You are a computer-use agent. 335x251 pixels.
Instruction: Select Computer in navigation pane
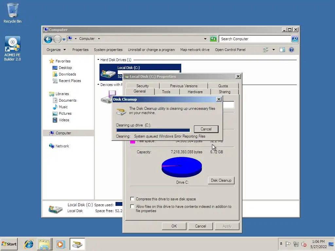point(63,133)
